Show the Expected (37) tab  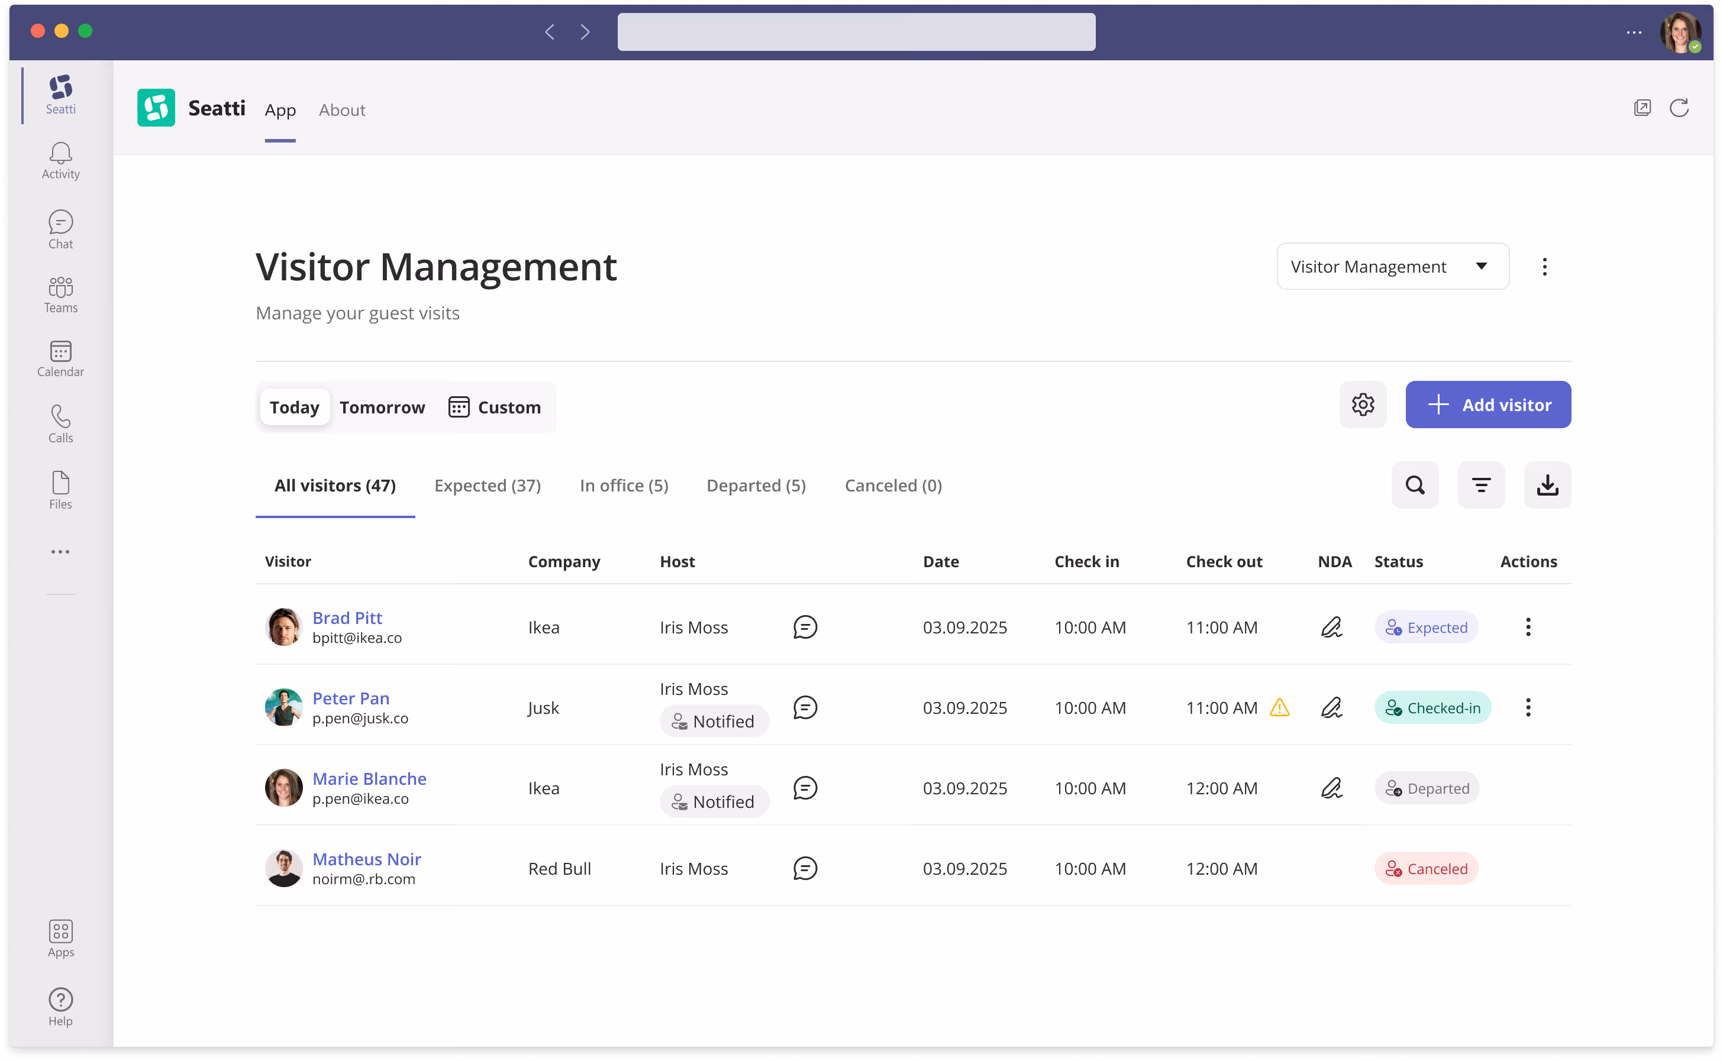pyautogui.click(x=488, y=486)
